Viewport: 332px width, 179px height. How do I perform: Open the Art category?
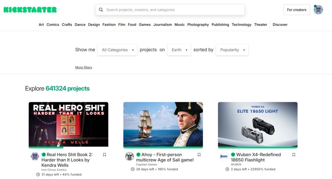point(41,25)
